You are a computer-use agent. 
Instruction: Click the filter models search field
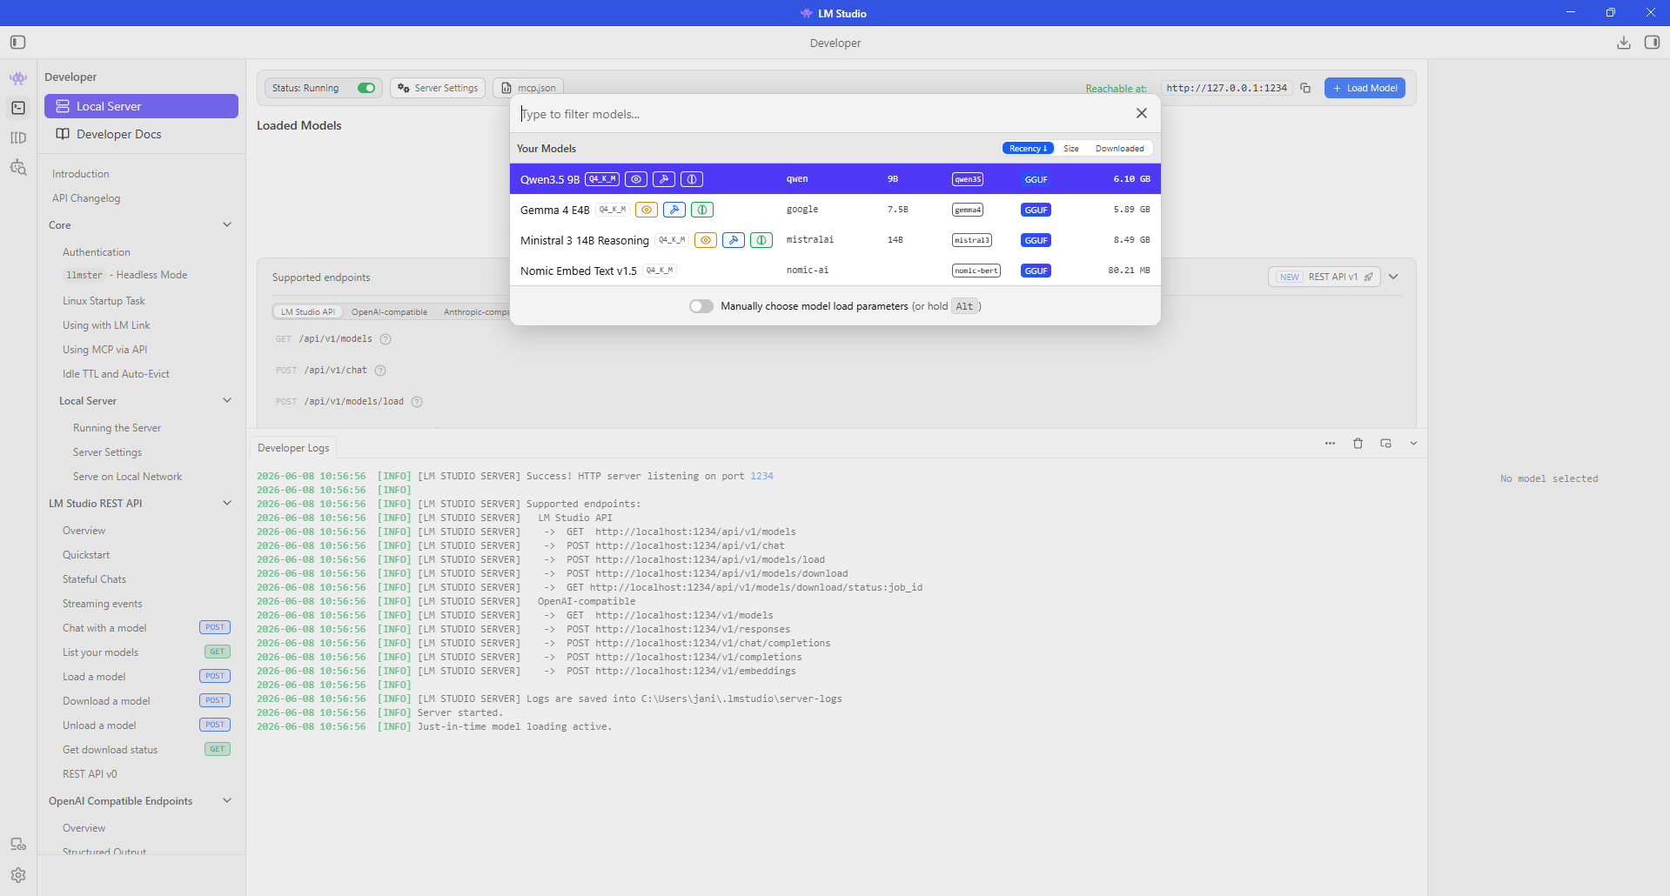coord(822,114)
